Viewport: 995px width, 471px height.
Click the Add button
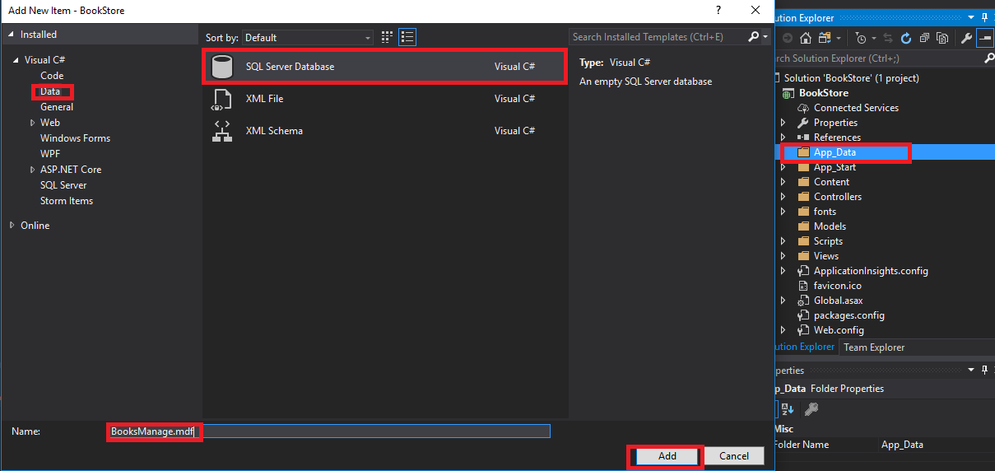667,456
